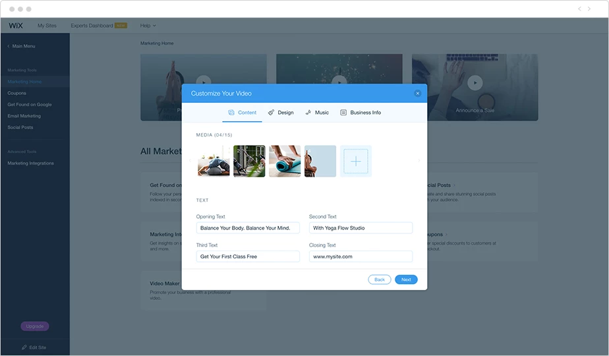Open the Design tab
This screenshot has height=356, width=609.
(x=281, y=113)
